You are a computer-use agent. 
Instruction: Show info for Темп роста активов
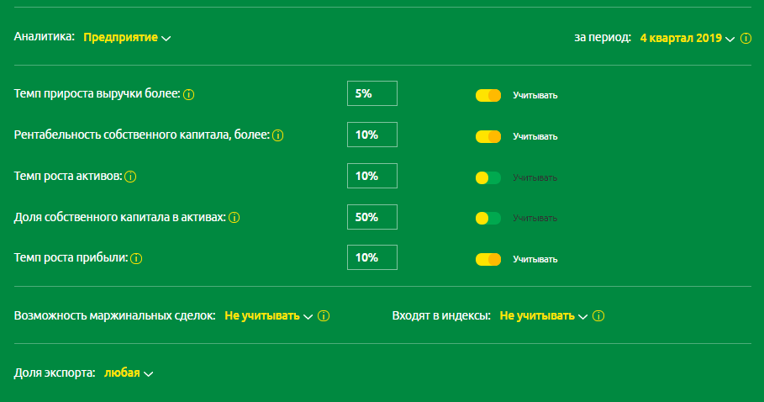click(131, 177)
